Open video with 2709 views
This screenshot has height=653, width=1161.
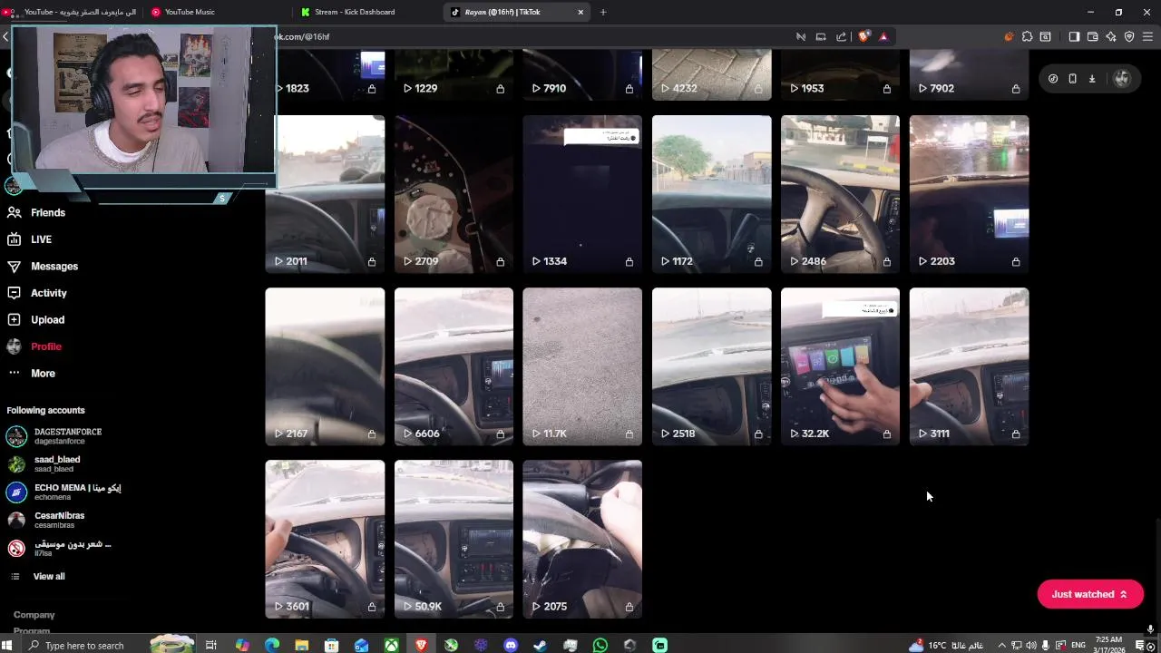coord(454,194)
